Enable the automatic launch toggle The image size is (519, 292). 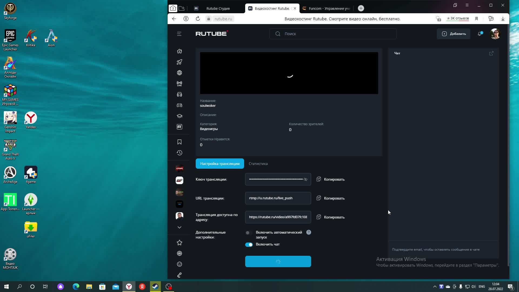249,233
